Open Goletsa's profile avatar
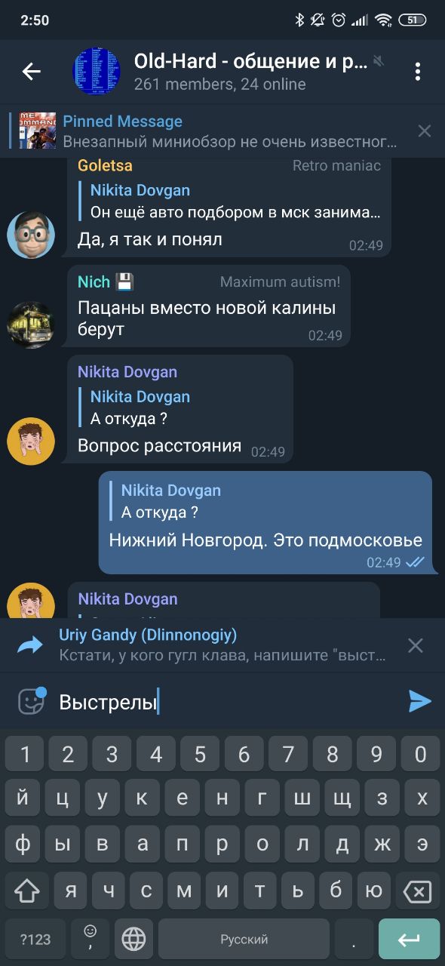Screen dimensions: 445x966 tap(31, 235)
